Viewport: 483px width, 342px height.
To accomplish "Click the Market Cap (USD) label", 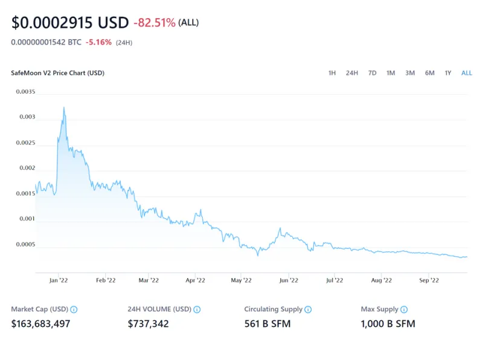I will pos(39,309).
